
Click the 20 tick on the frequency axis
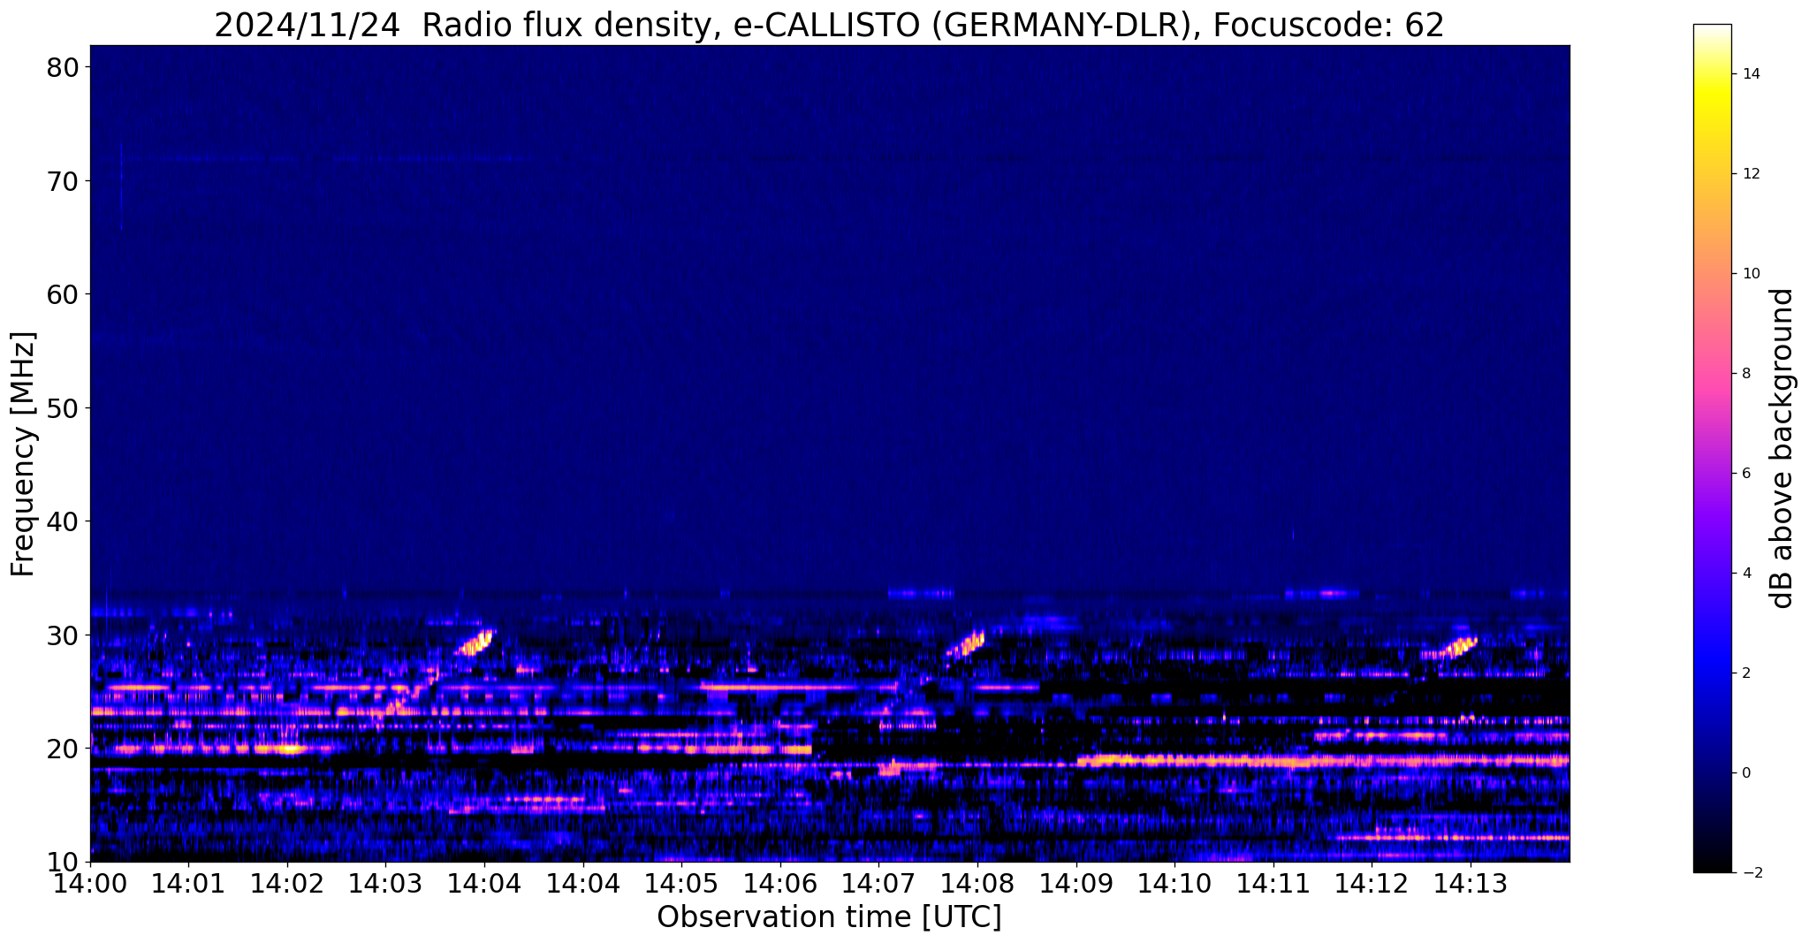[64, 748]
